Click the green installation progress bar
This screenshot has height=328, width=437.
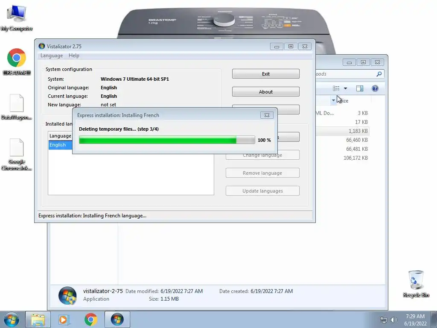[167, 140]
